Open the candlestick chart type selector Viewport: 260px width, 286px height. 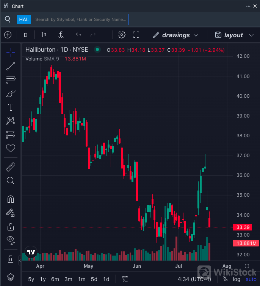coord(43,35)
